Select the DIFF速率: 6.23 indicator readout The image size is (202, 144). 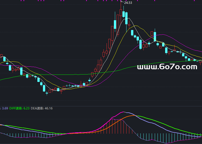pyautogui.click(x=19, y=108)
